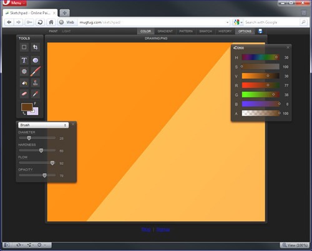The height and width of the screenshot is (251, 312).
Task: Adjust the DIAMETER slider
Action: pyautogui.click(x=37, y=138)
